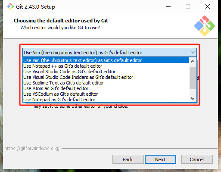Select Visual Studio Code Insiders option
The image size is (221, 172).
[106, 77]
